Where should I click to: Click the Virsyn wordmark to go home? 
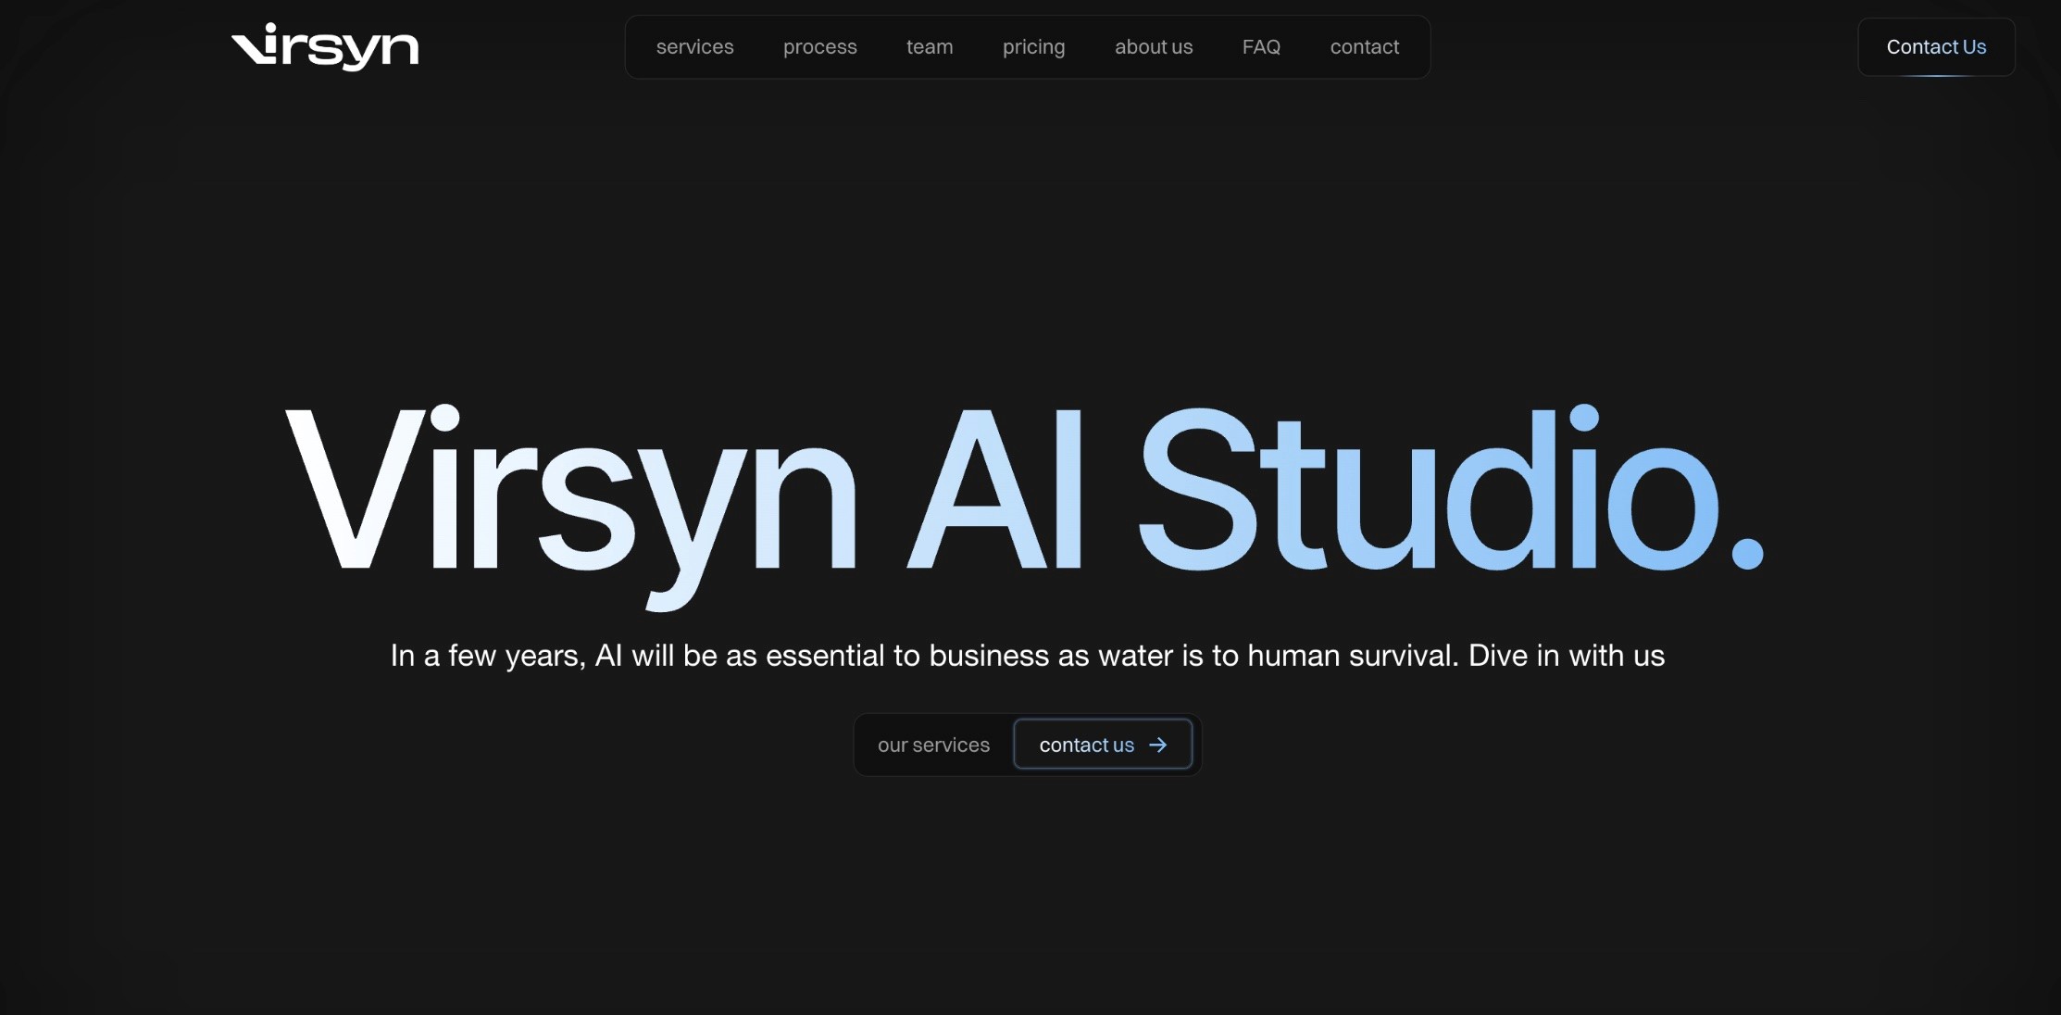pyautogui.click(x=324, y=48)
